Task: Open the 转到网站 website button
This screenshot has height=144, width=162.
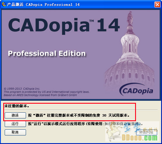Action: click(x=147, y=132)
